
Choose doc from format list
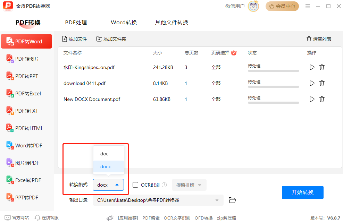point(109,154)
